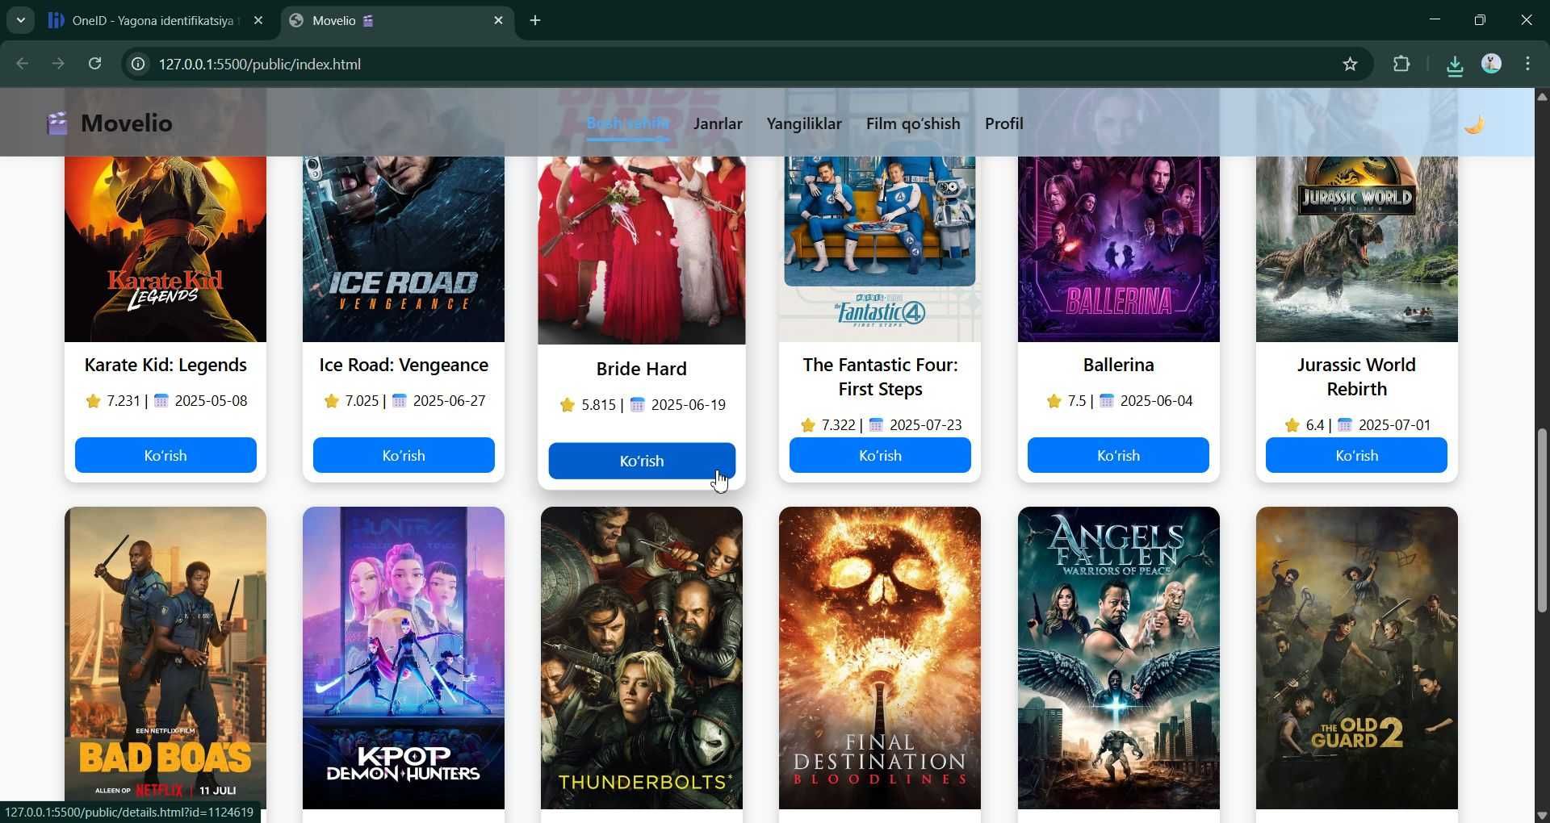
Task: Click the calendar icon beside 2025-05-08
Action: tap(161, 401)
